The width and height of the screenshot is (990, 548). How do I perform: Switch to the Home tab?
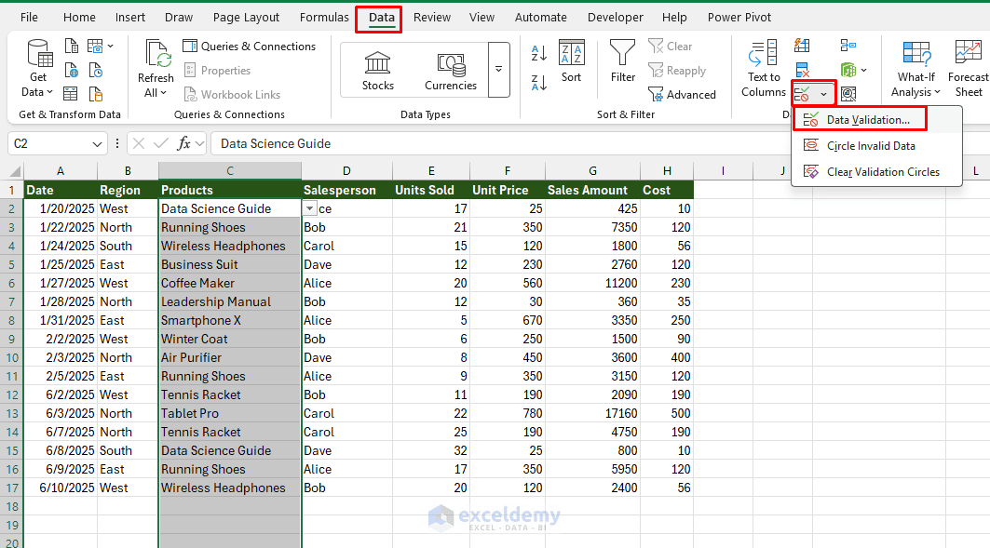tap(79, 18)
